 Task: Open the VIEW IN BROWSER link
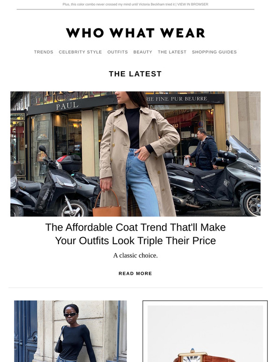(193, 4)
